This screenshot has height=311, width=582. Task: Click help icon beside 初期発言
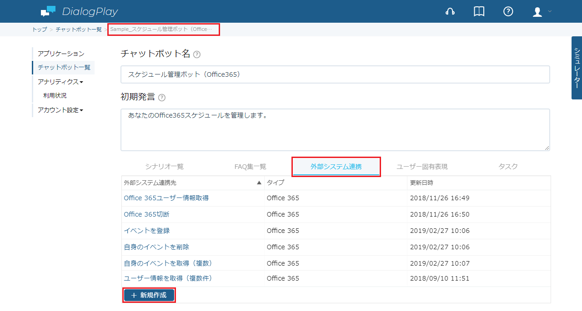point(162,98)
